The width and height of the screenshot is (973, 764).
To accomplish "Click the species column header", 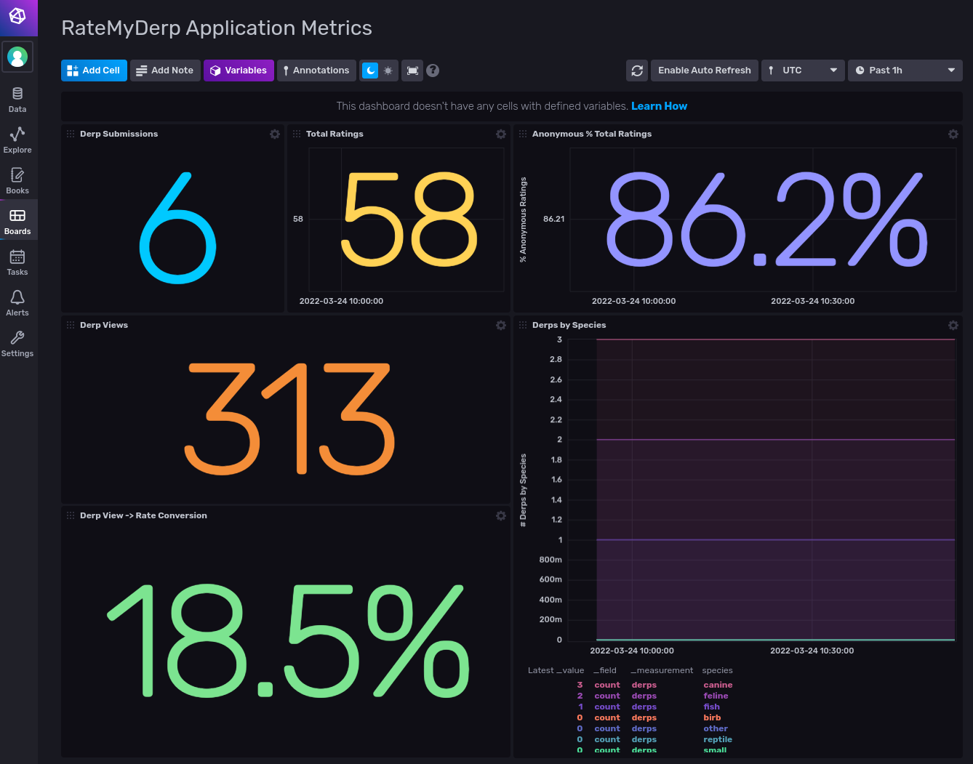I will 717,670.
